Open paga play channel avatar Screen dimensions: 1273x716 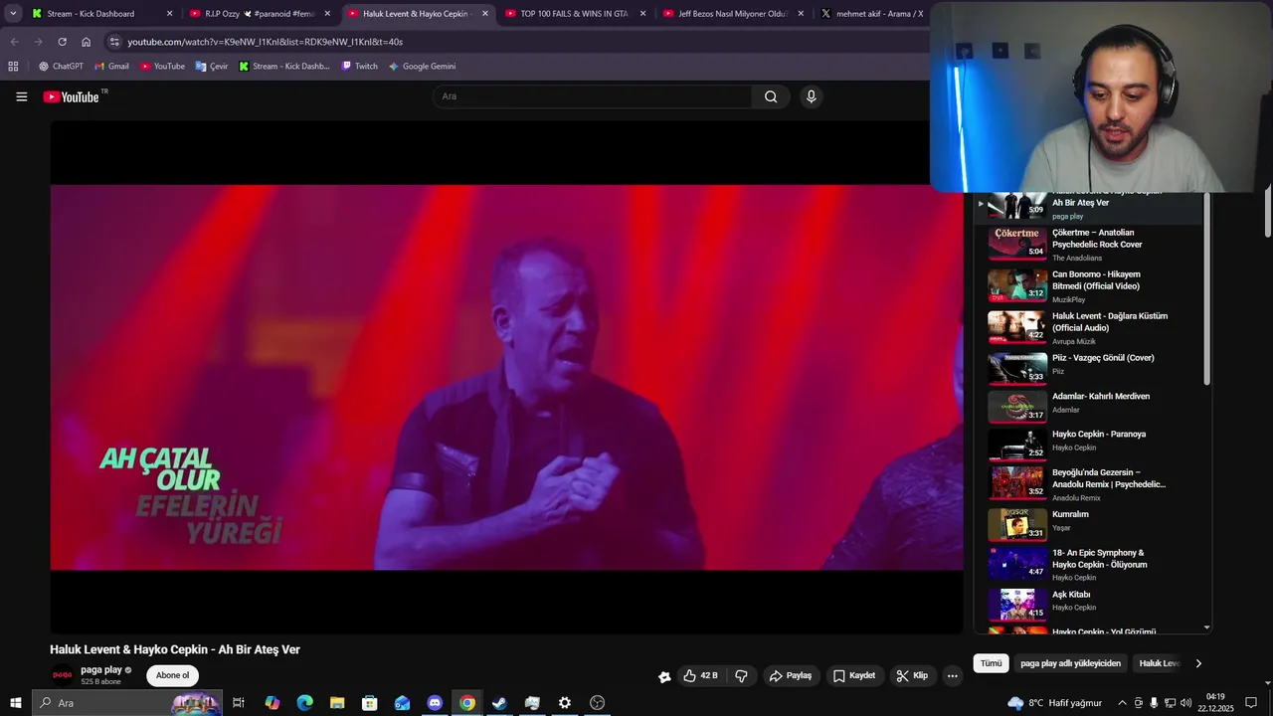click(x=63, y=675)
